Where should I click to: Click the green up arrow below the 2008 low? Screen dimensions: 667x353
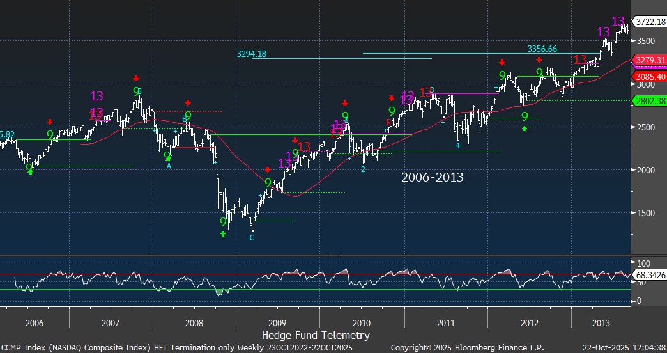[x=223, y=234]
